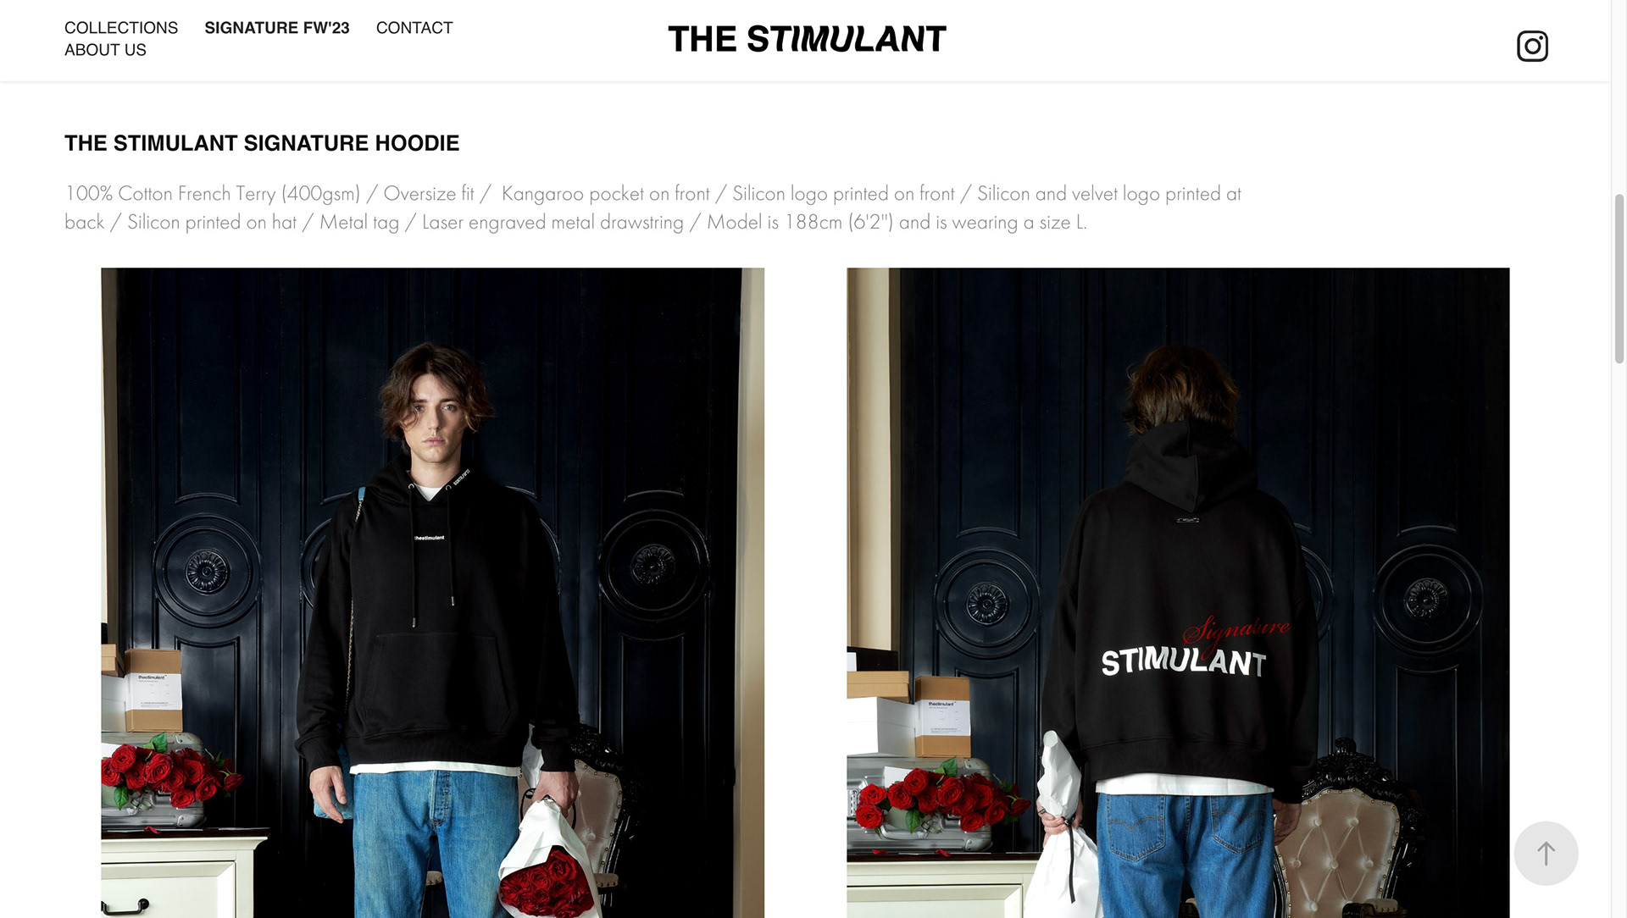Image resolution: width=1627 pixels, height=918 pixels.
Task: Open the CONTACT page
Action: [414, 28]
